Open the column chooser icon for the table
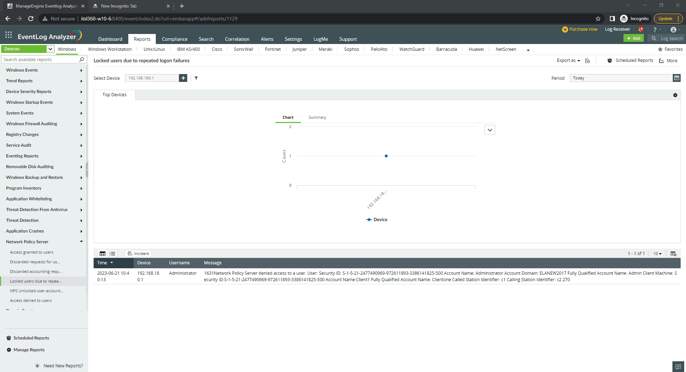Viewport: 686px width, 372px height. click(673, 254)
